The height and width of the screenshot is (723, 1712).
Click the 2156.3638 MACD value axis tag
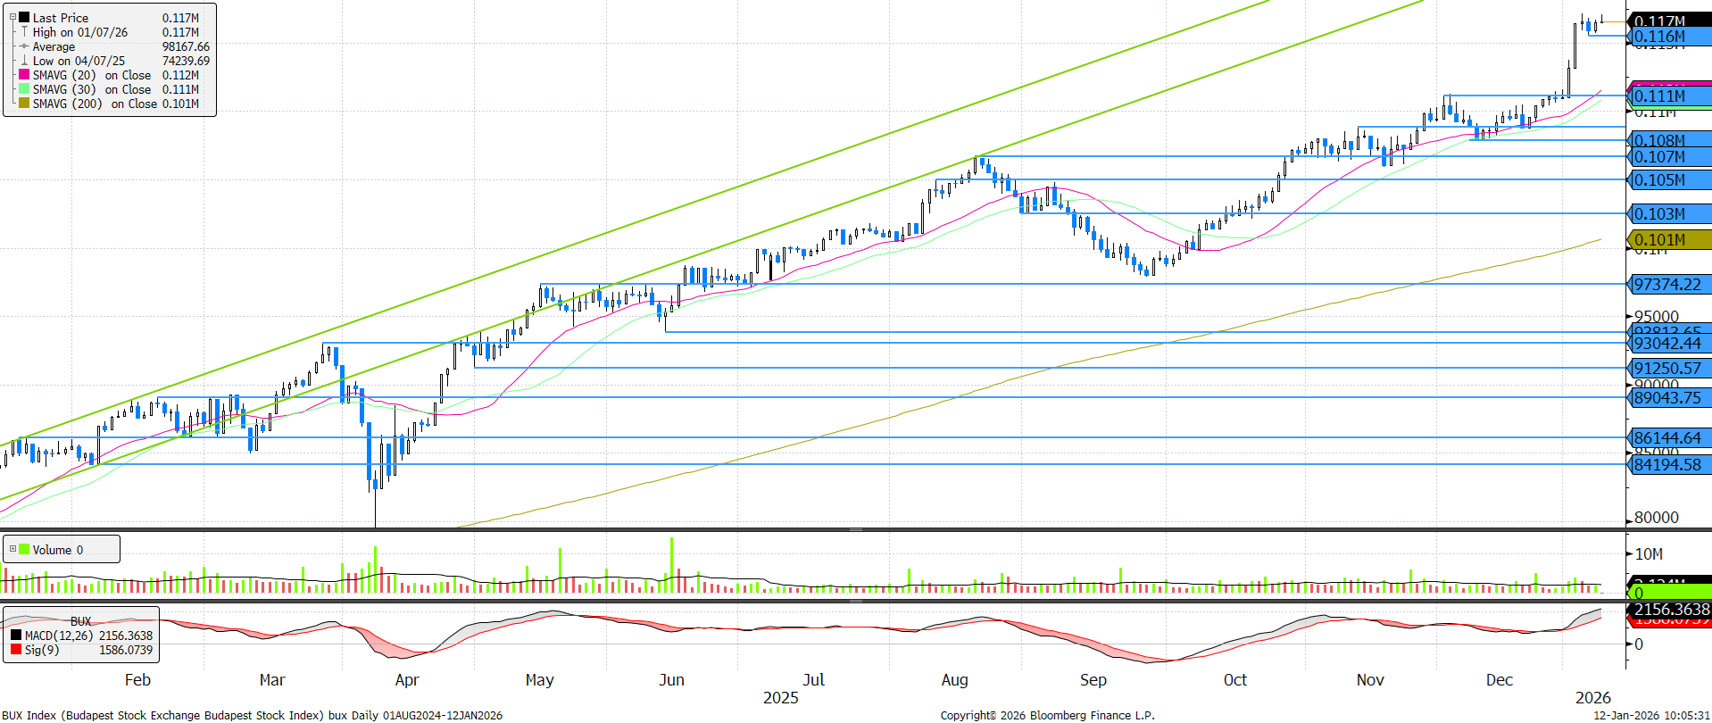1671,610
